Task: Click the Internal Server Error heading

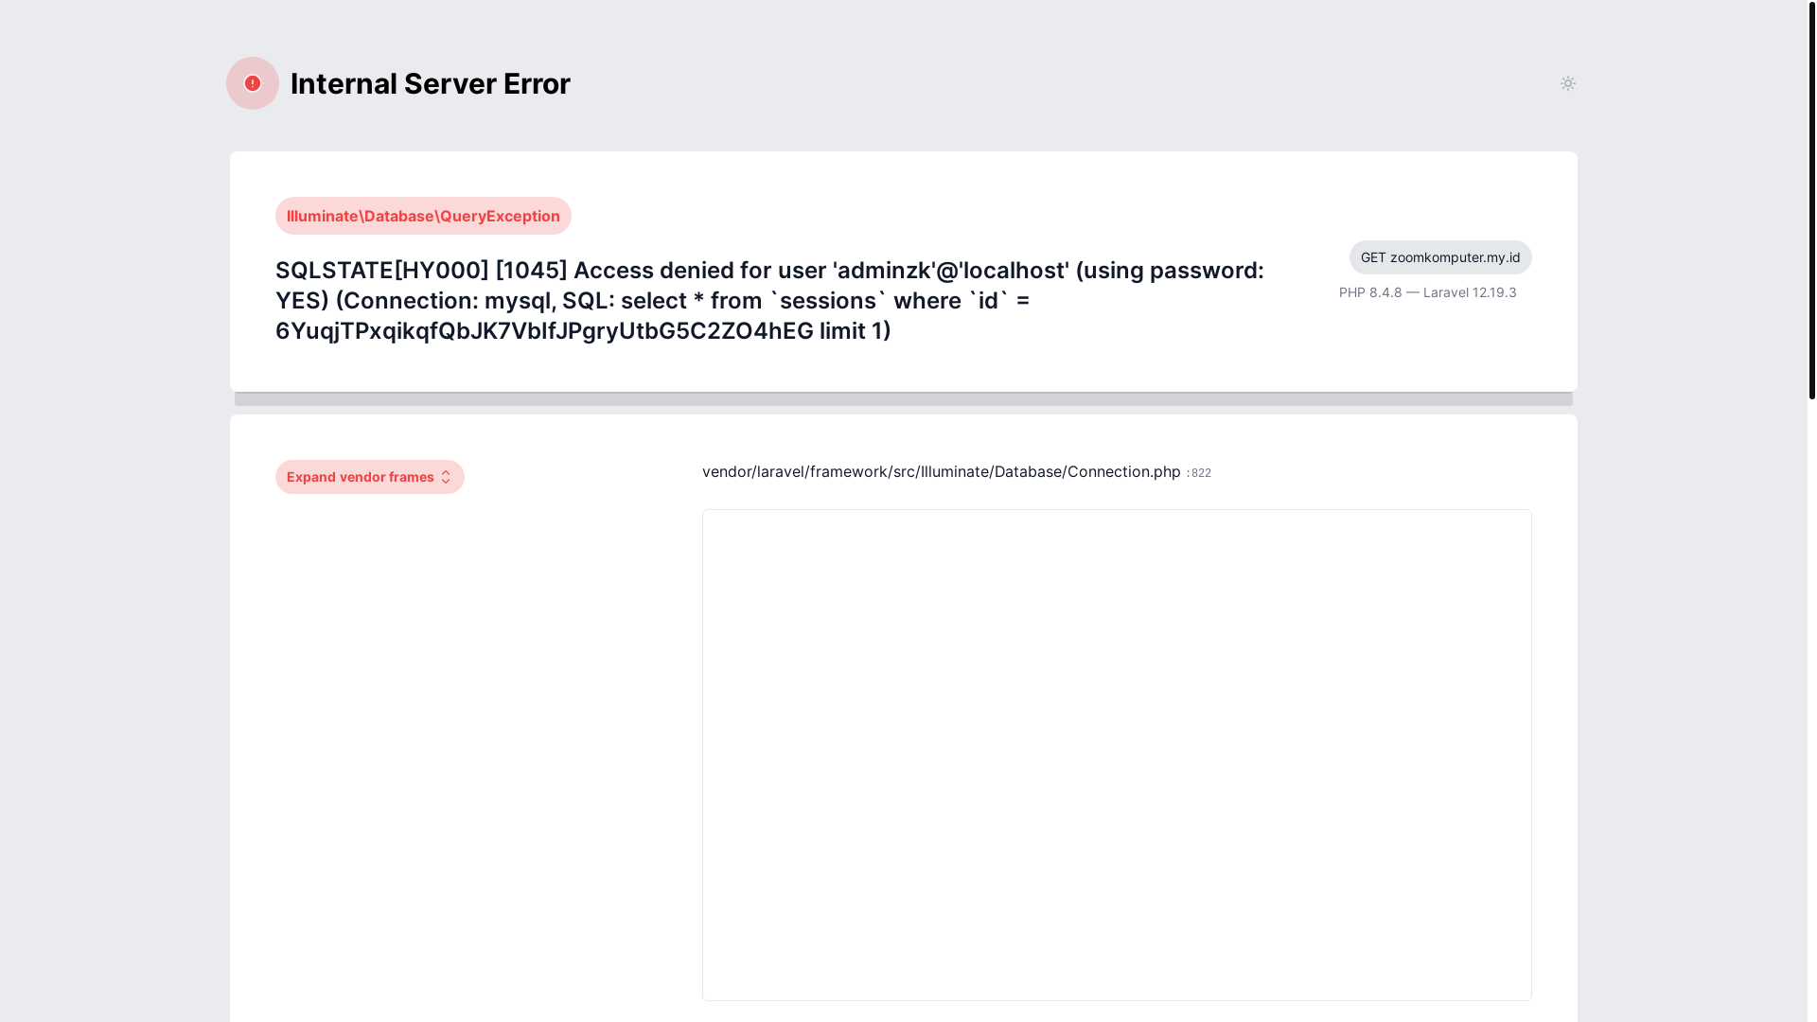Action: [x=431, y=83]
